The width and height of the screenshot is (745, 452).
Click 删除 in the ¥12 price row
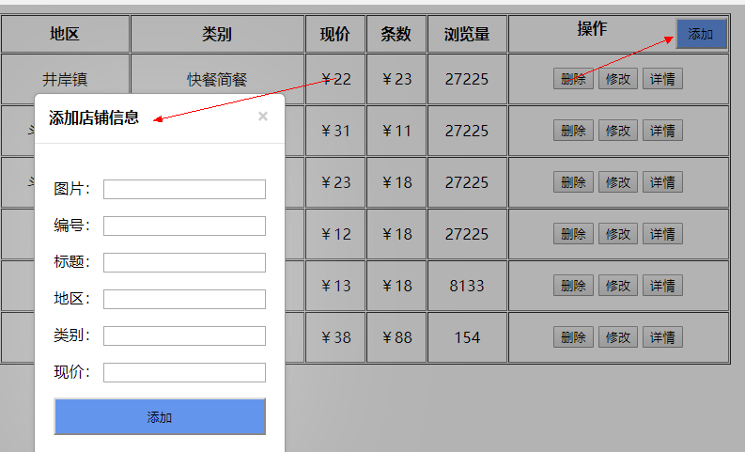pyautogui.click(x=573, y=233)
